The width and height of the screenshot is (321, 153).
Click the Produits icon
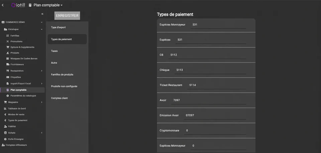point(8,53)
